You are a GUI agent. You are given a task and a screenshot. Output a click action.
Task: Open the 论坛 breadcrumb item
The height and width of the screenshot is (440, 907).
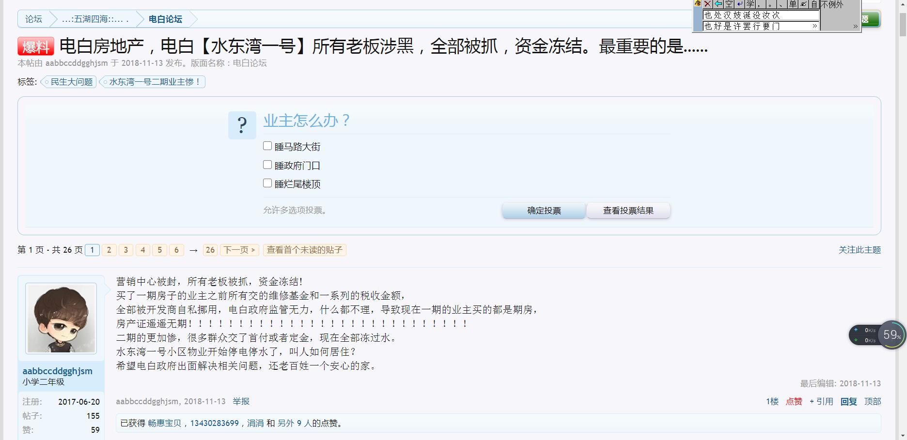tap(33, 19)
